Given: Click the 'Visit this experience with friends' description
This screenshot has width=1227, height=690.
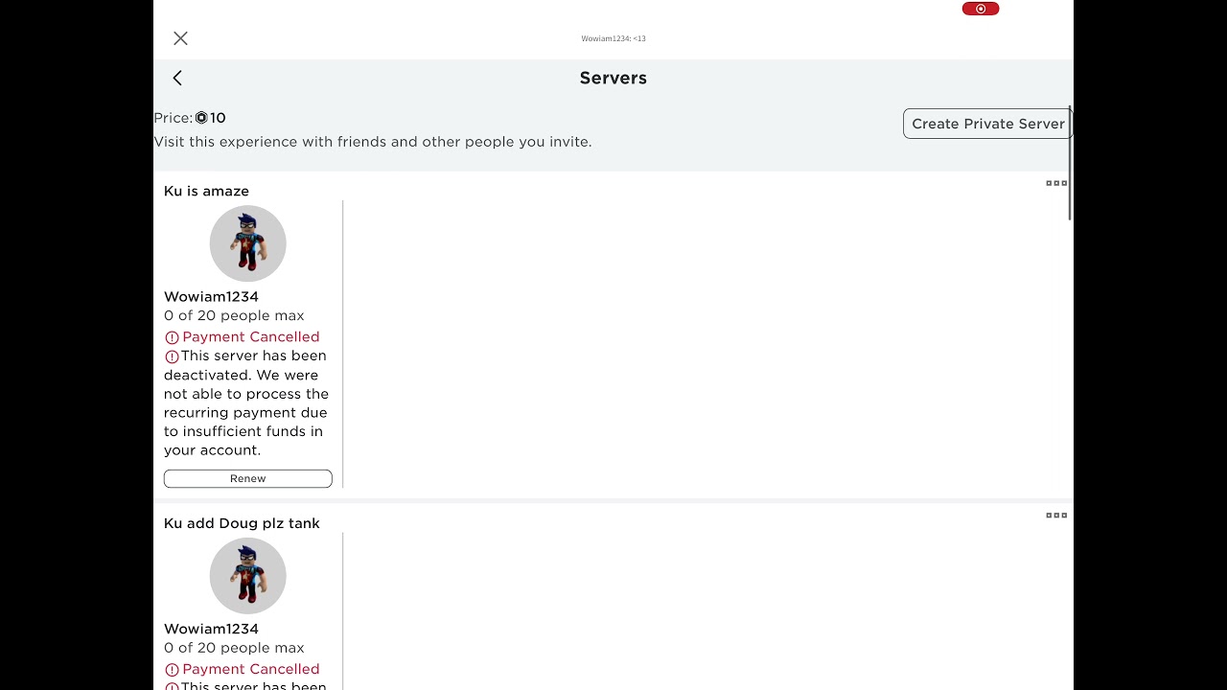Looking at the screenshot, I should point(373,142).
